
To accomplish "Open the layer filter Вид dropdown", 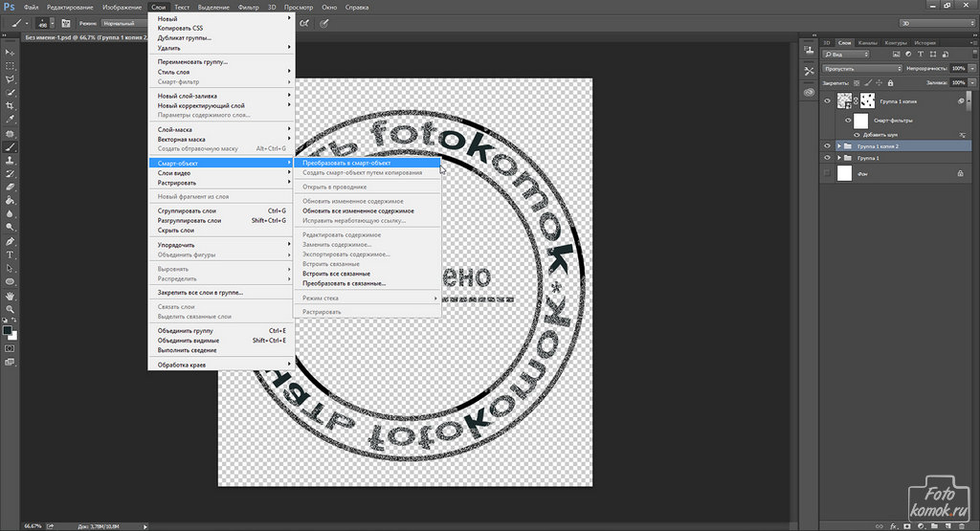I will (846, 55).
